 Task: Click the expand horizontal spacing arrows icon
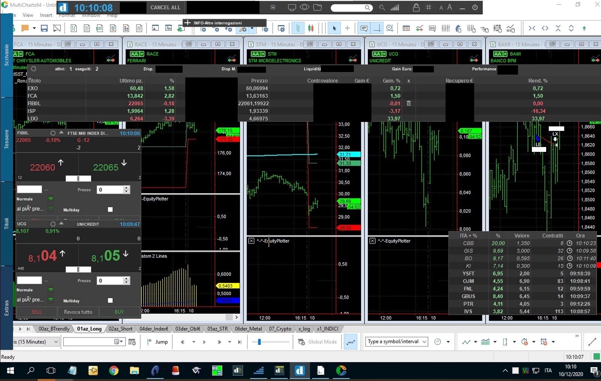click(545, 28)
